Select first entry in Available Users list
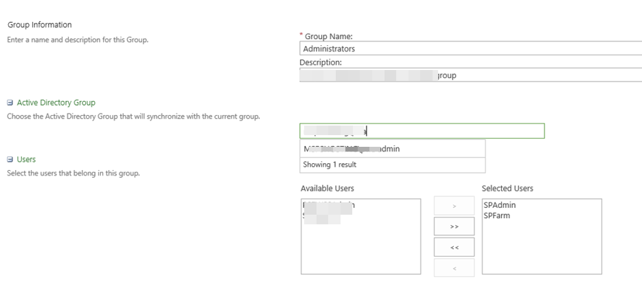Screen dimensions: 642x284 coord(328,205)
